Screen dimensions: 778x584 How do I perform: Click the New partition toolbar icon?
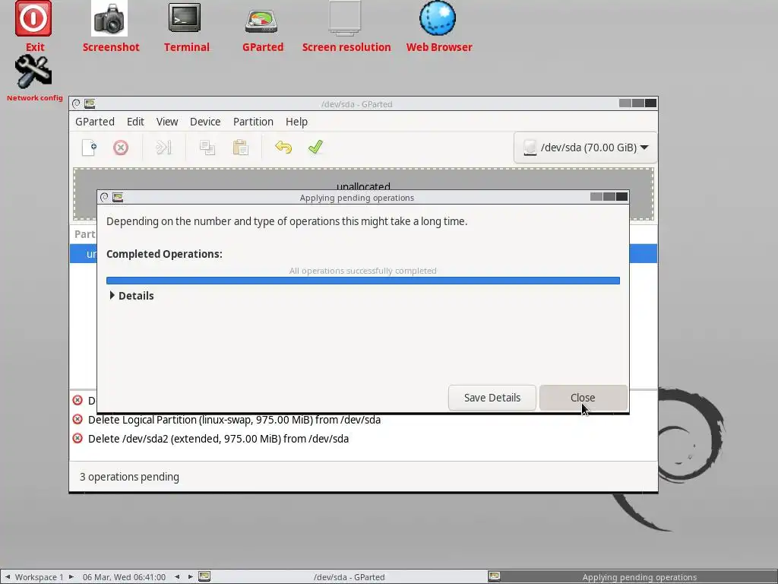pyautogui.click(x=90, y=148)
